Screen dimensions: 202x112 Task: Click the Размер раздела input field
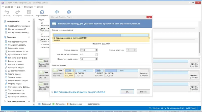(88, 50)
